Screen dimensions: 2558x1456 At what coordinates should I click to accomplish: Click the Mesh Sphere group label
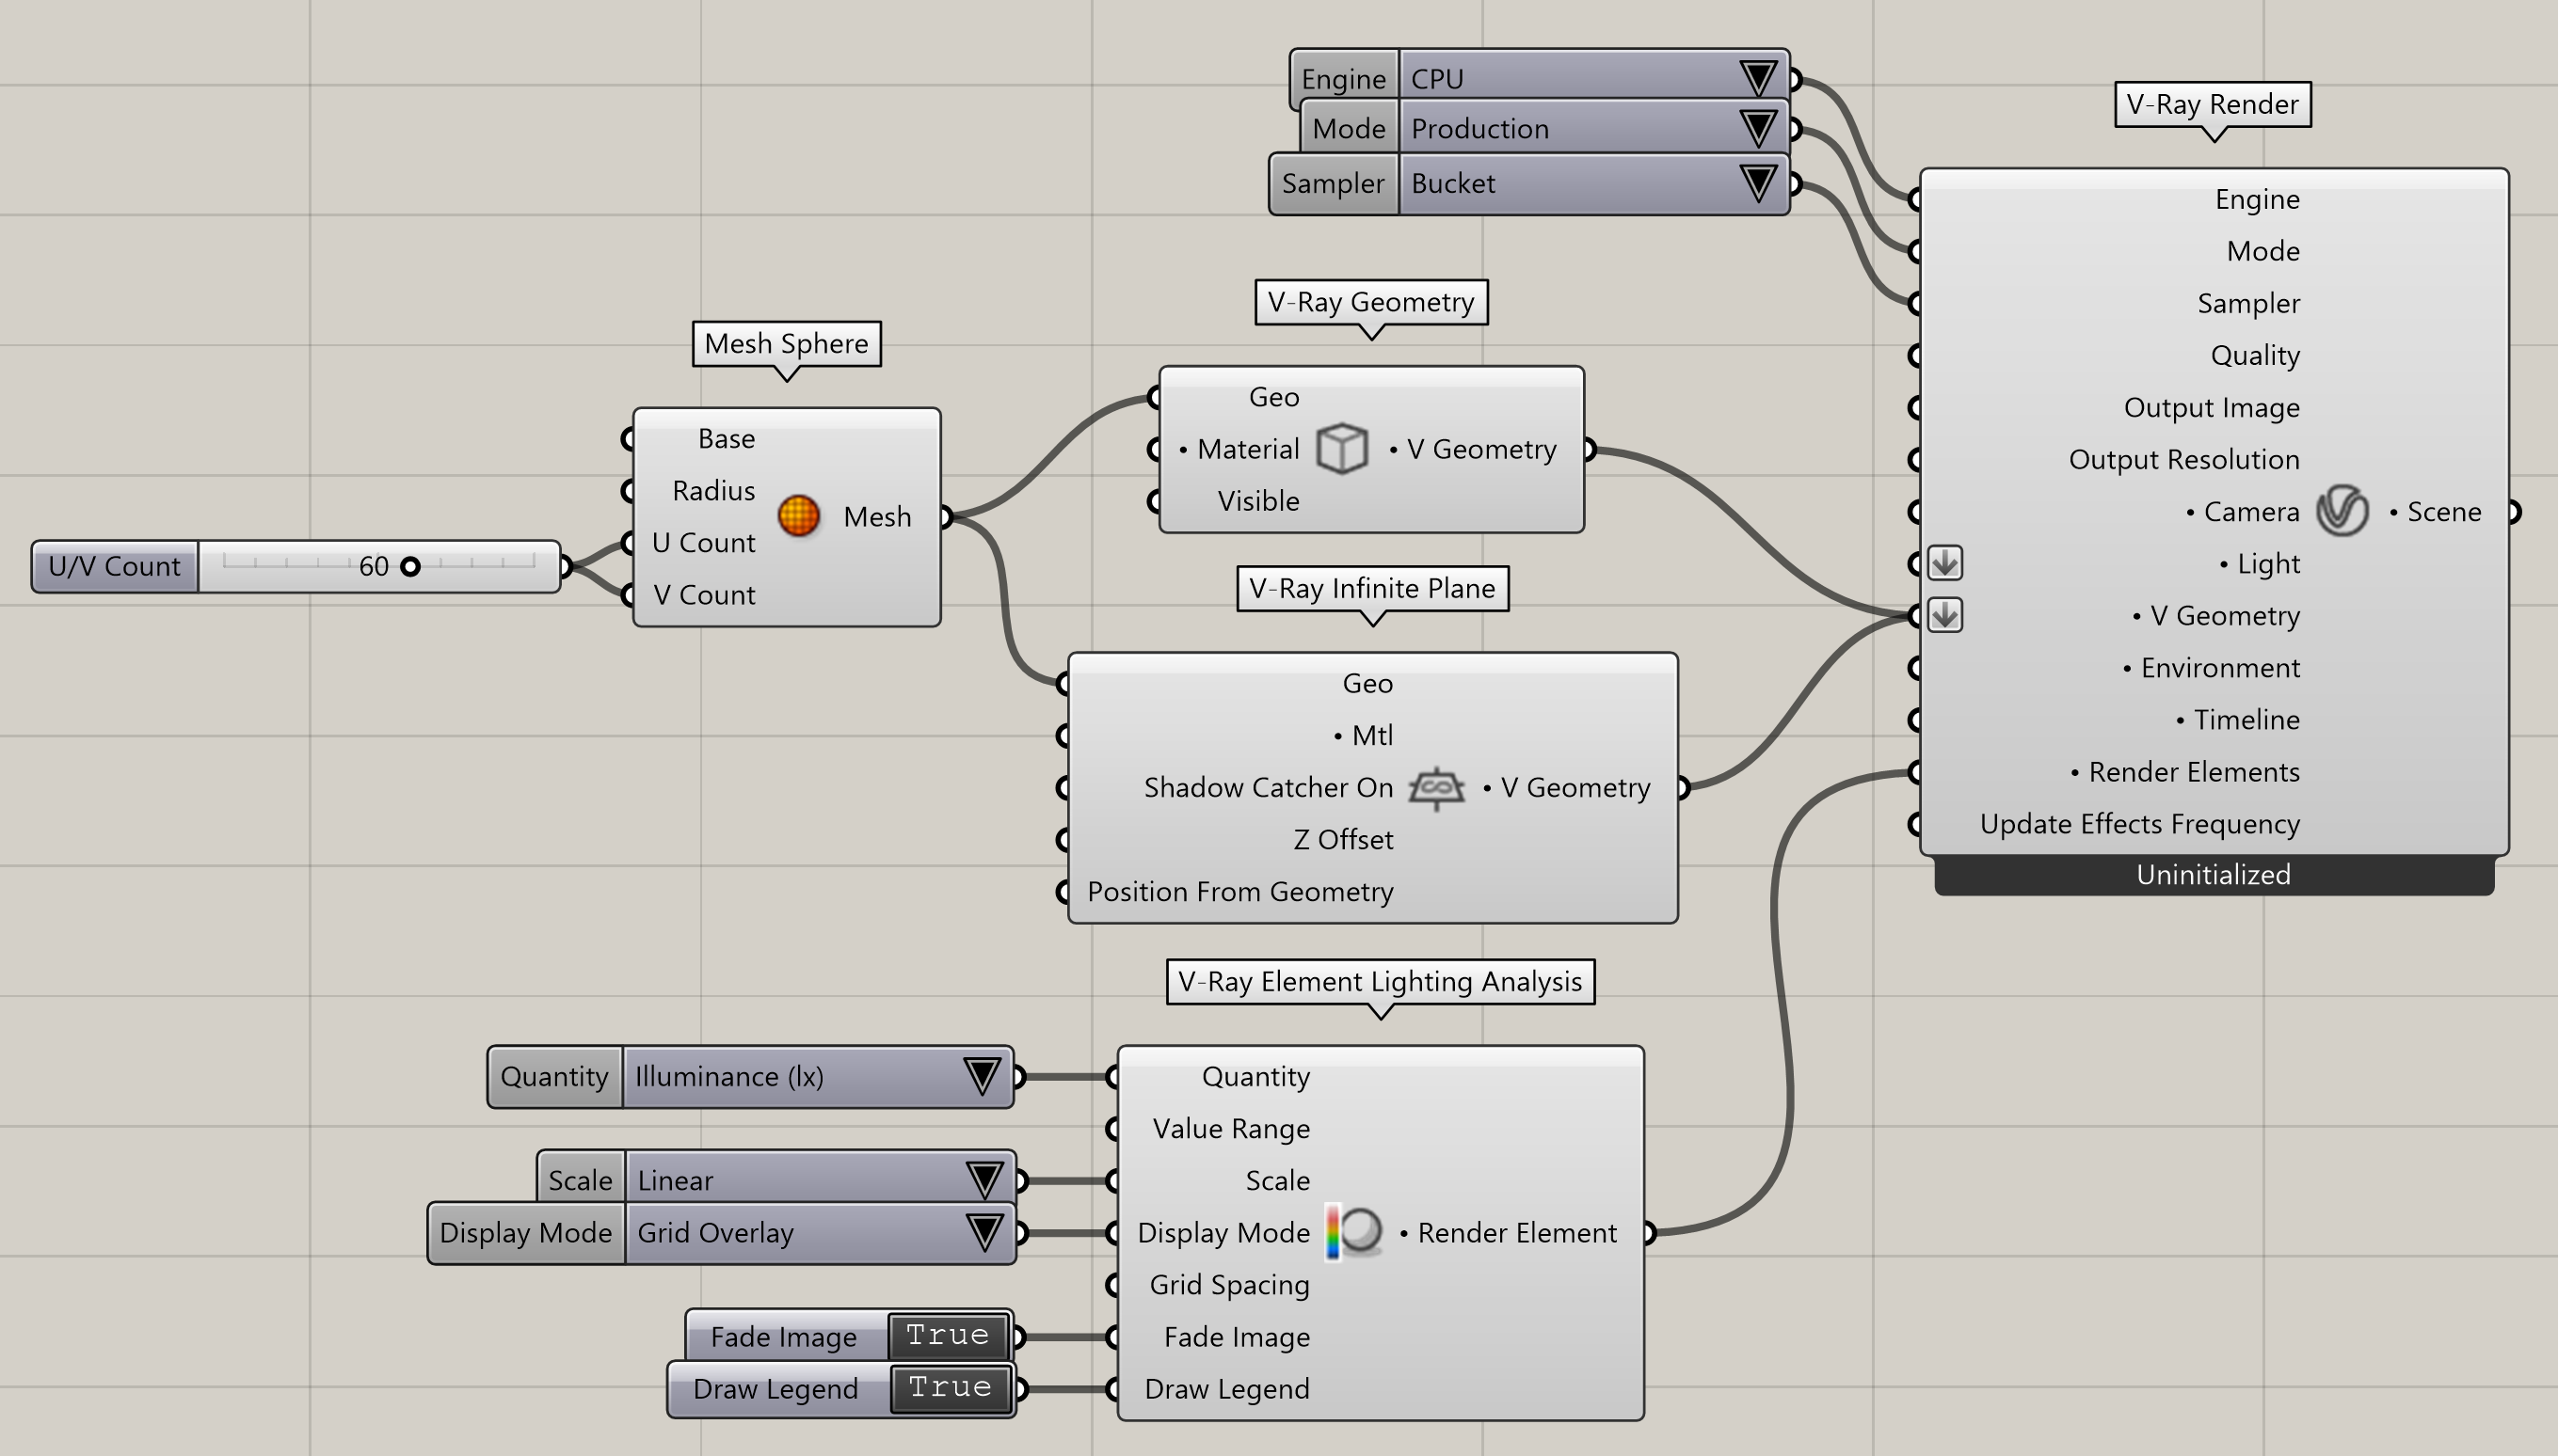click(x=786, y=343)
